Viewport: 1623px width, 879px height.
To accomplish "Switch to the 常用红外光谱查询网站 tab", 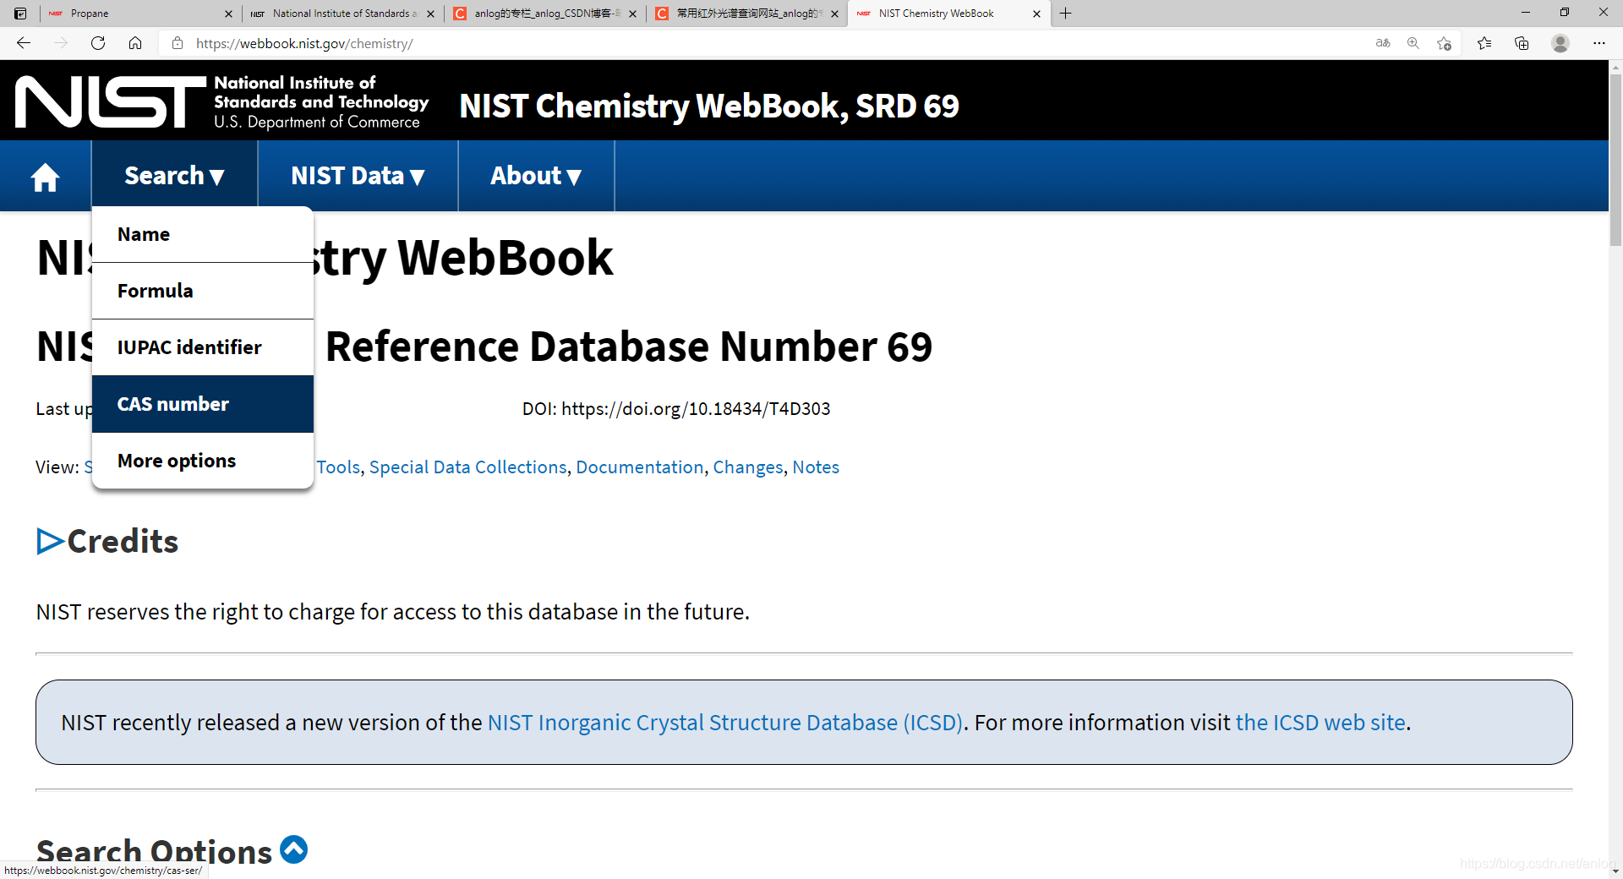I will tap(746, 14).
